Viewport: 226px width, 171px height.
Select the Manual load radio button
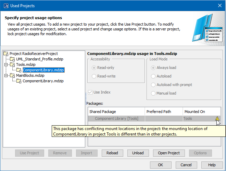point(154,93)
